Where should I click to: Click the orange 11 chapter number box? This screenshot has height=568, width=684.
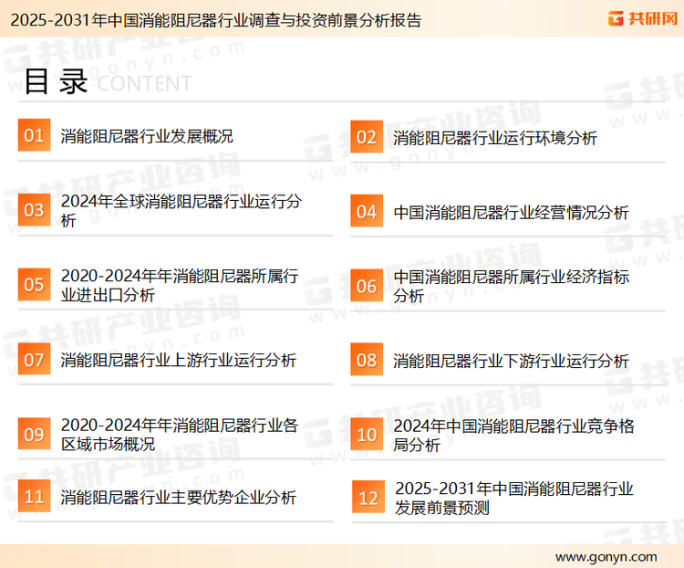point(34,496)
